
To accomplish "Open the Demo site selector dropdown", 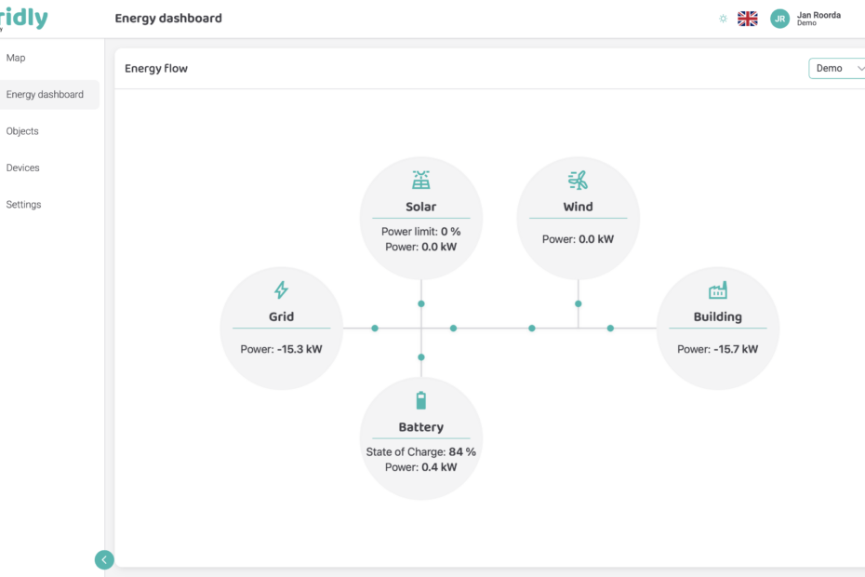I will click(836, 68).
